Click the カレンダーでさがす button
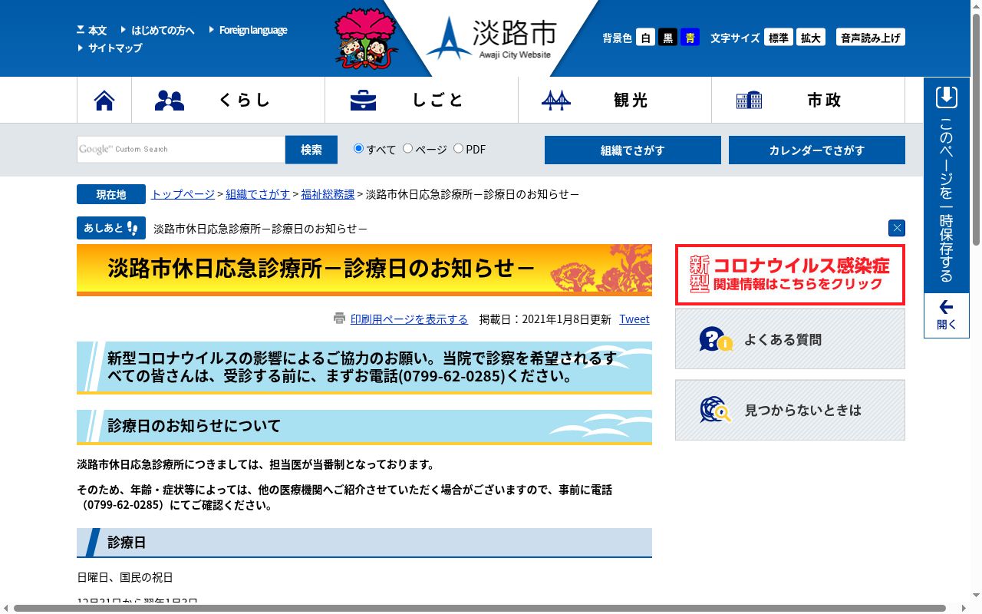 [817, 150]
